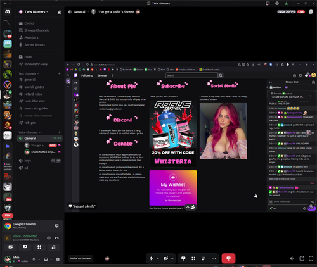Viewport: 317px width, 267px height.
Task: Open the three-dots more options in control bar
Action: click(x=214, y=258)
